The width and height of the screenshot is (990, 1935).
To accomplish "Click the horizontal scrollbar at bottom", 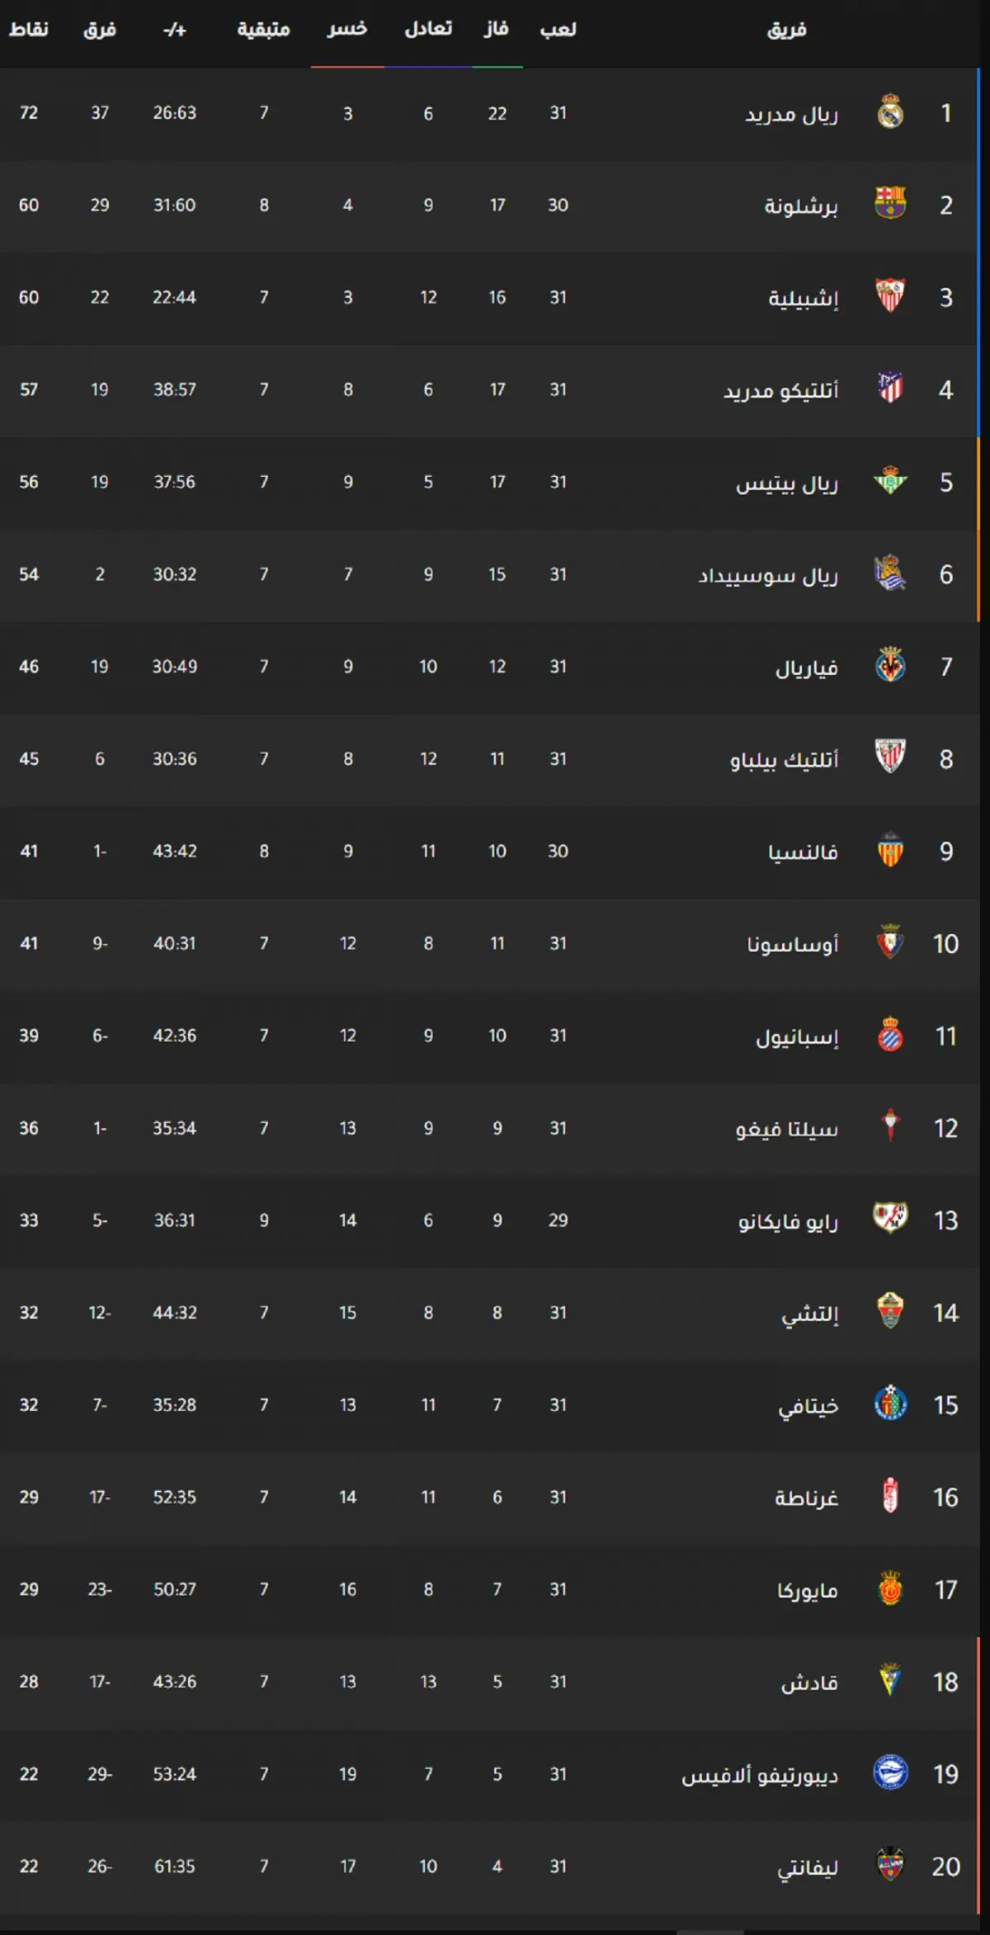I will (710, 1932).
